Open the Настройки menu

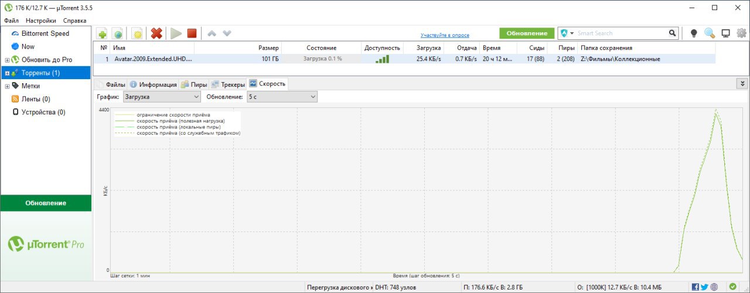click(40, 21)
